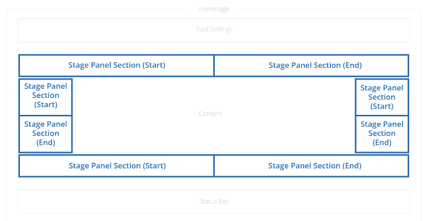Image resolution: width=425 pixels, height=221 pixels.
Task: Select the right Stage Panel Section (End)
Action: point(382,133)
